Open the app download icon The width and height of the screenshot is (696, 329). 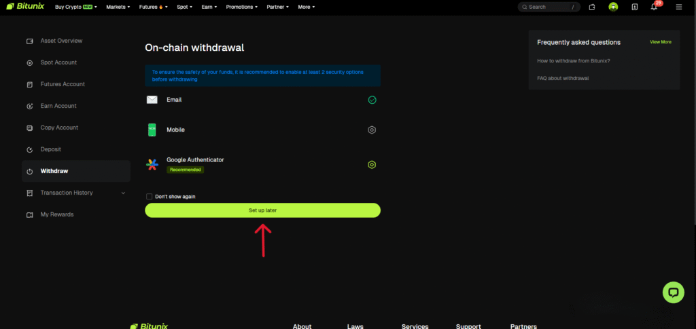(x=634, y=7)
